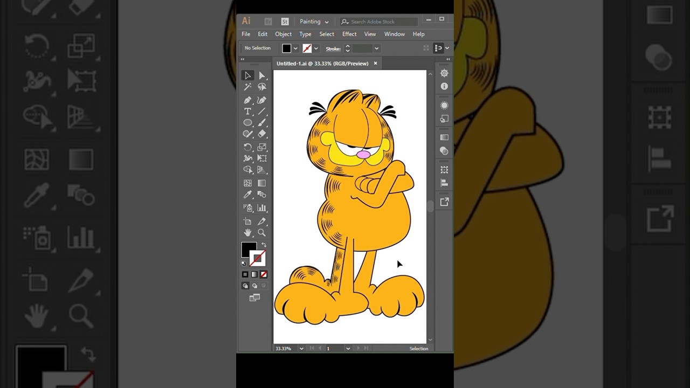Open the Bridge (Br) shortcut
The height and width of the screenshot is (388, 690).
tap(268, 22)
